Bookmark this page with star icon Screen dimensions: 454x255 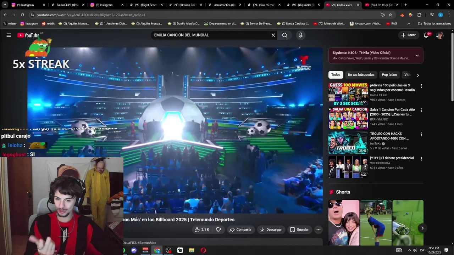click(x=391, y=15)
